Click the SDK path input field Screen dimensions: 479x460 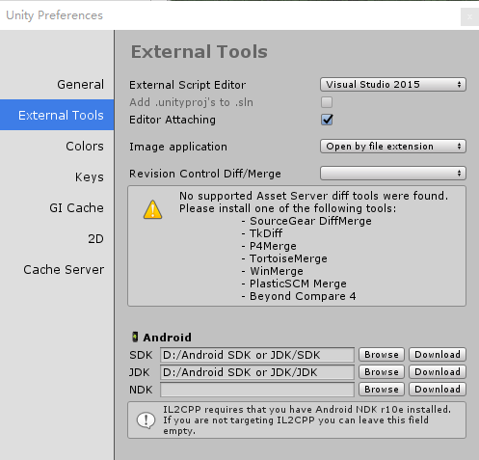[257, 355]
